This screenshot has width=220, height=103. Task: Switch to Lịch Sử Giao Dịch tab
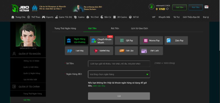pyautogui.click(x=139, y=28)
